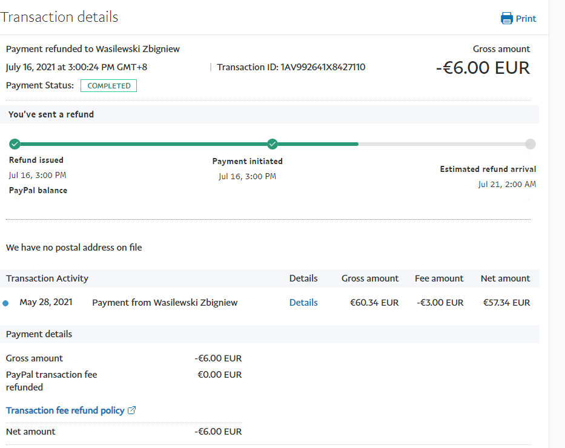Click the Payment details section header

click(39, 334)
